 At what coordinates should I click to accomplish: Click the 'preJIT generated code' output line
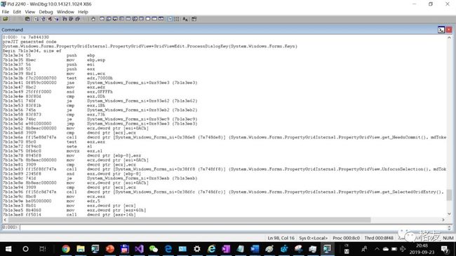pyautogui.click(x=29, y=42)
